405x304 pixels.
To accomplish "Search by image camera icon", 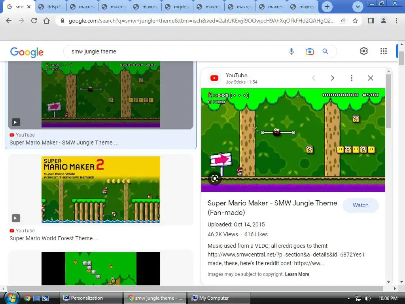I will click(309, 51).
